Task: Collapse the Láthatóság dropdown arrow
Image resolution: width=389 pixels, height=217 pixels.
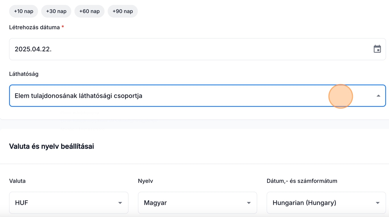Action: (378, 96)
